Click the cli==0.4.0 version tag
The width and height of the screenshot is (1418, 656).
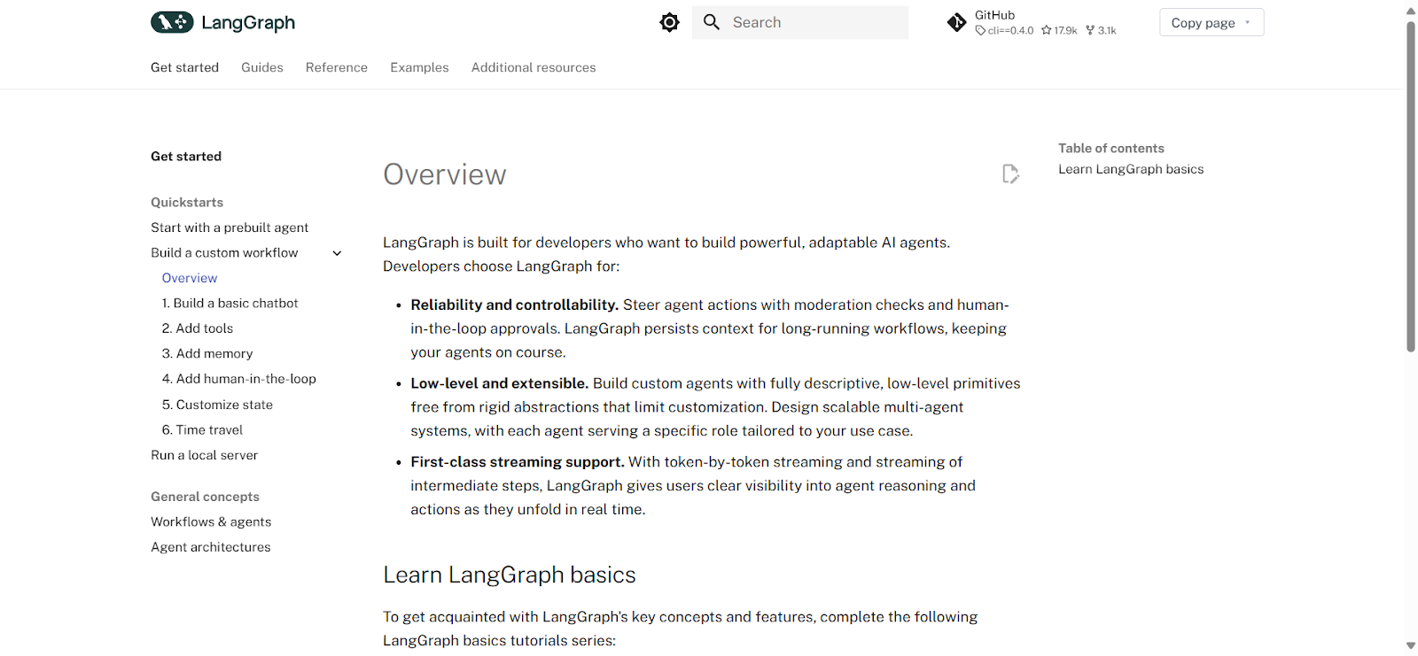tap(1004, 30)
